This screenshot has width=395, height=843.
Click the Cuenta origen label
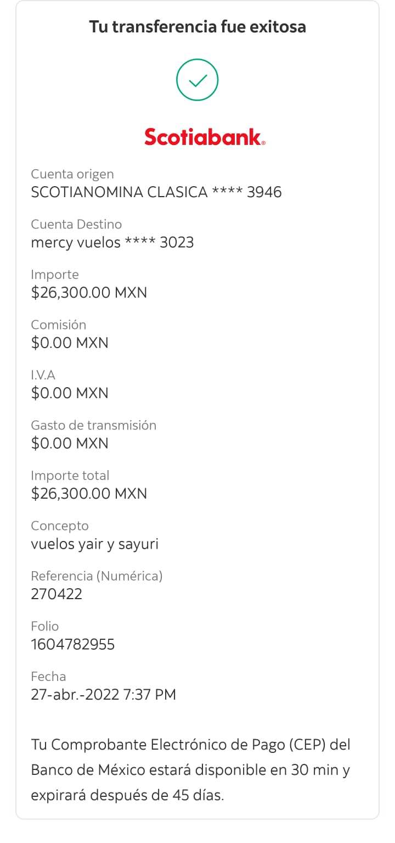[x=72, y=174]
